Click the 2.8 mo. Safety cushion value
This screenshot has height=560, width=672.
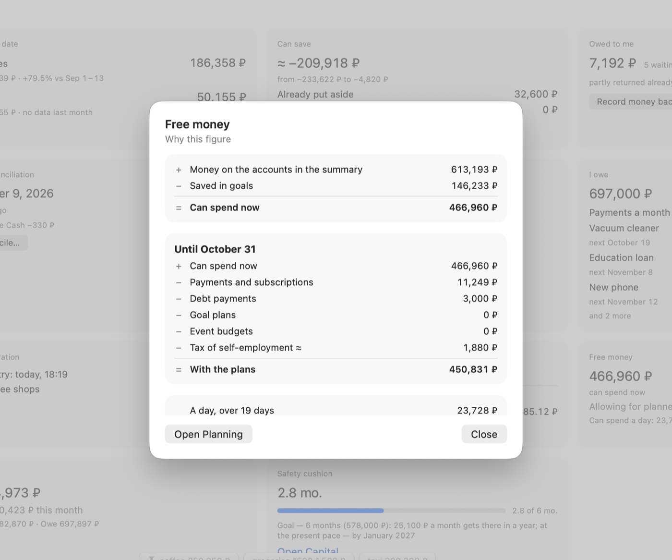coord(300,493)
